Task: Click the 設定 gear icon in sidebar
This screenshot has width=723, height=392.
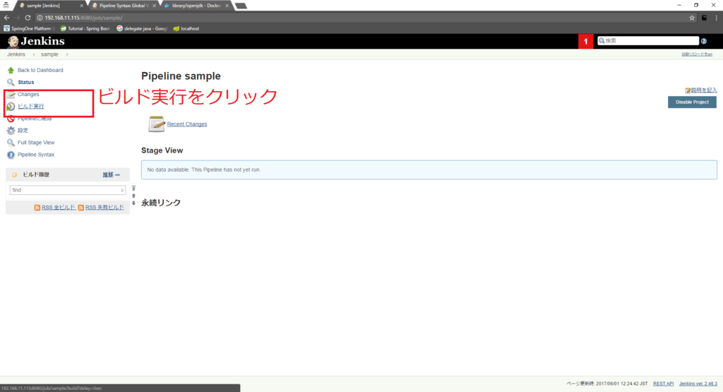Action: point(11,131)
